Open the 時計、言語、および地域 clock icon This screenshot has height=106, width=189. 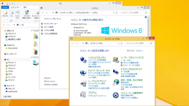[x=116, y=82]
